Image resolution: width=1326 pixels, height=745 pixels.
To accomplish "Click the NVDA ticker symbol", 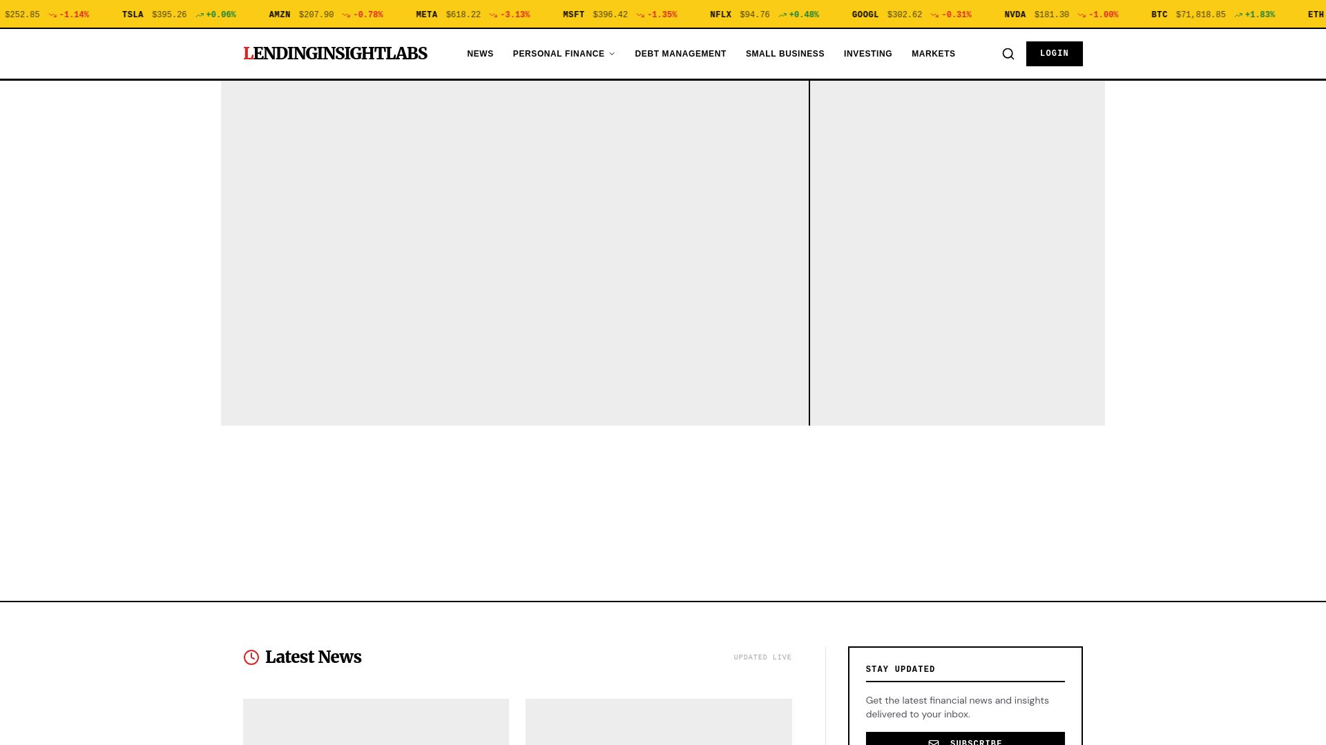I will point(1015,15).
